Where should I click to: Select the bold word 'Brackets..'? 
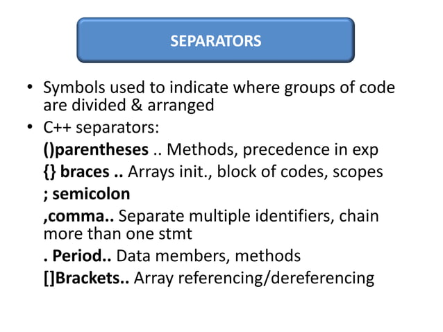pyautogui.click(x=92, y=278)
